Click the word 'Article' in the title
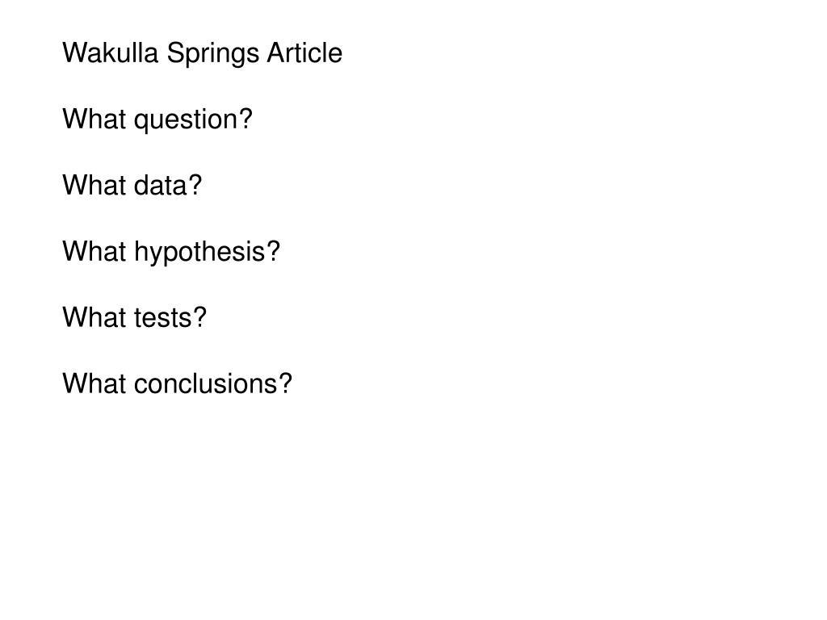The image size is (827, 620). (304, 52)
